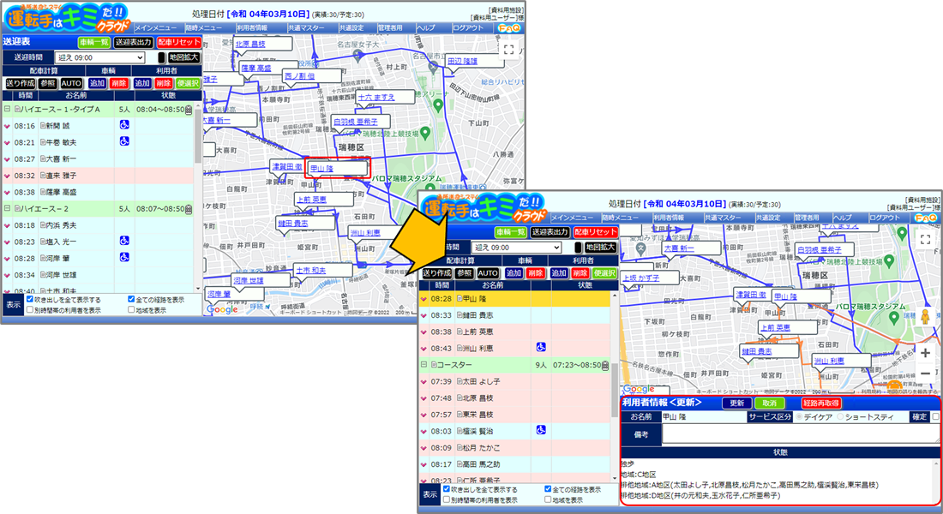Screen dimensions: 943x514
Task: Click the pink chevron on the front window's 07:39 row
Action: pos(423,382)
